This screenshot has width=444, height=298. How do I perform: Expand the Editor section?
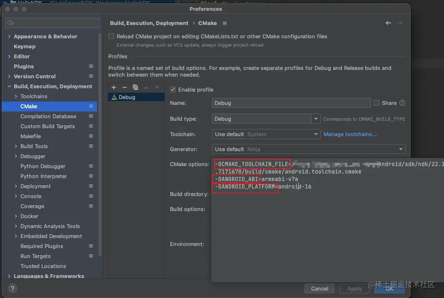pyautogui.click(x=9, y=56)
